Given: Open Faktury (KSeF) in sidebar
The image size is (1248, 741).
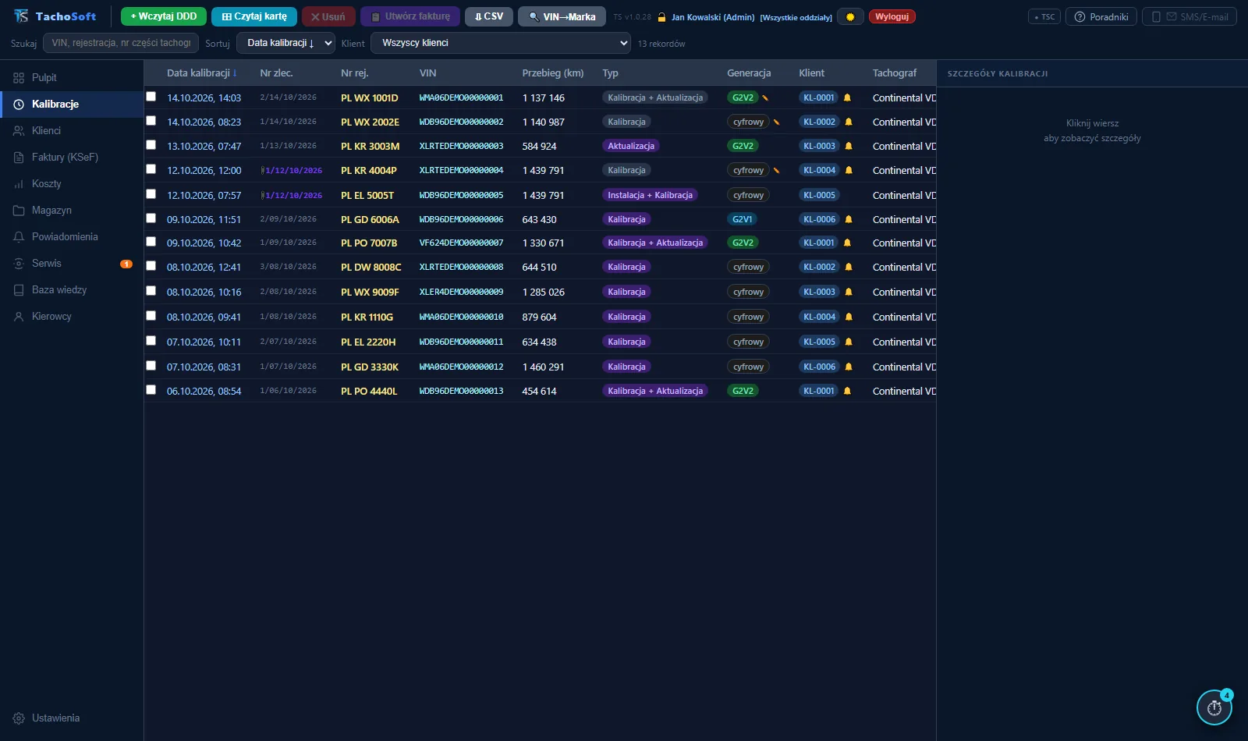Looking at the screenshot, I should (72, 157).
